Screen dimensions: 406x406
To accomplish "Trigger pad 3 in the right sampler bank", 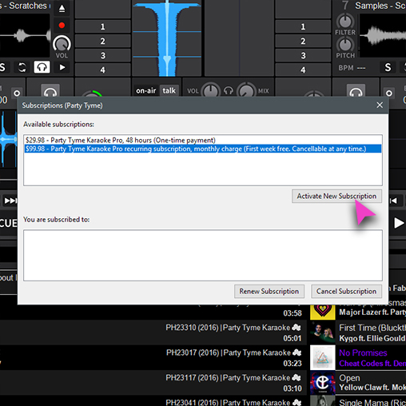I will click(x=303, y=55).
